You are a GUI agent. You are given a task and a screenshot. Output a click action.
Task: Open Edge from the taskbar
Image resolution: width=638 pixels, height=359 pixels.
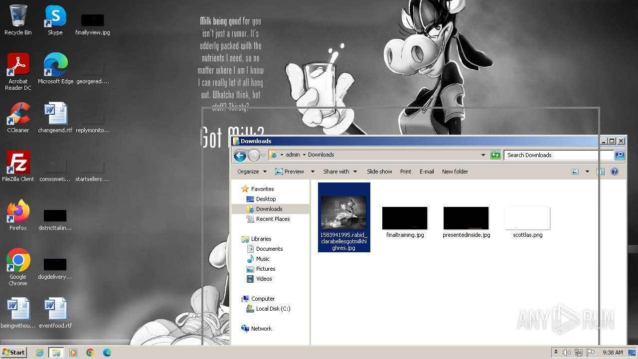pos(107,353)
